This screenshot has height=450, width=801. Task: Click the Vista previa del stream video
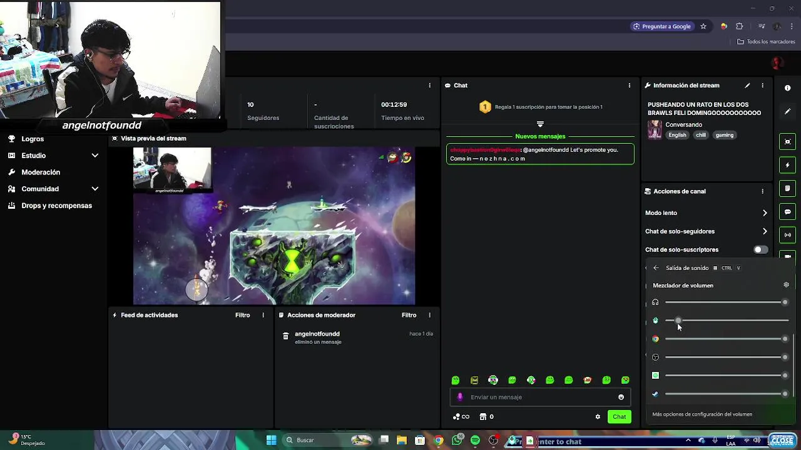tap(274, 226)
